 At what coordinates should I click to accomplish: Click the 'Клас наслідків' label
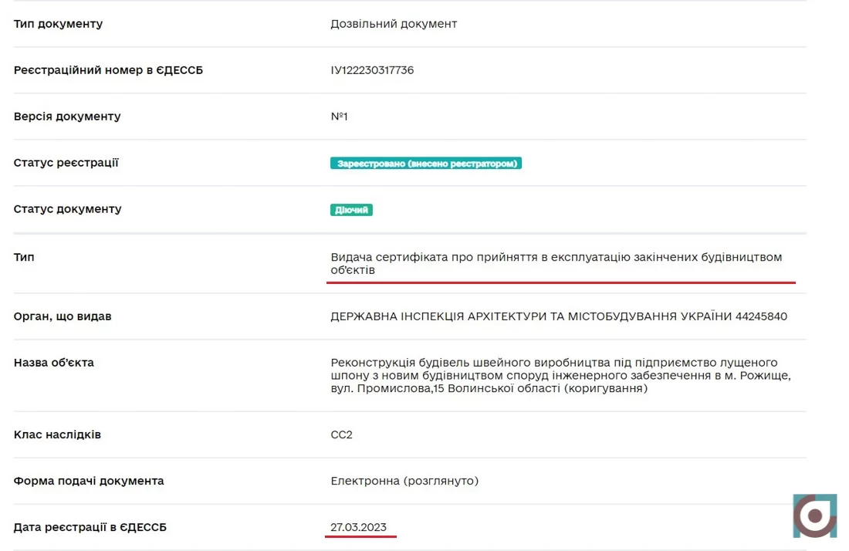click(57, 434)
